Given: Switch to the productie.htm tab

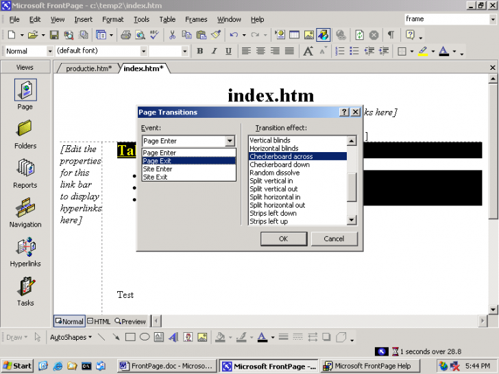Looking at the screenshot, I should [x=88, y=68].
